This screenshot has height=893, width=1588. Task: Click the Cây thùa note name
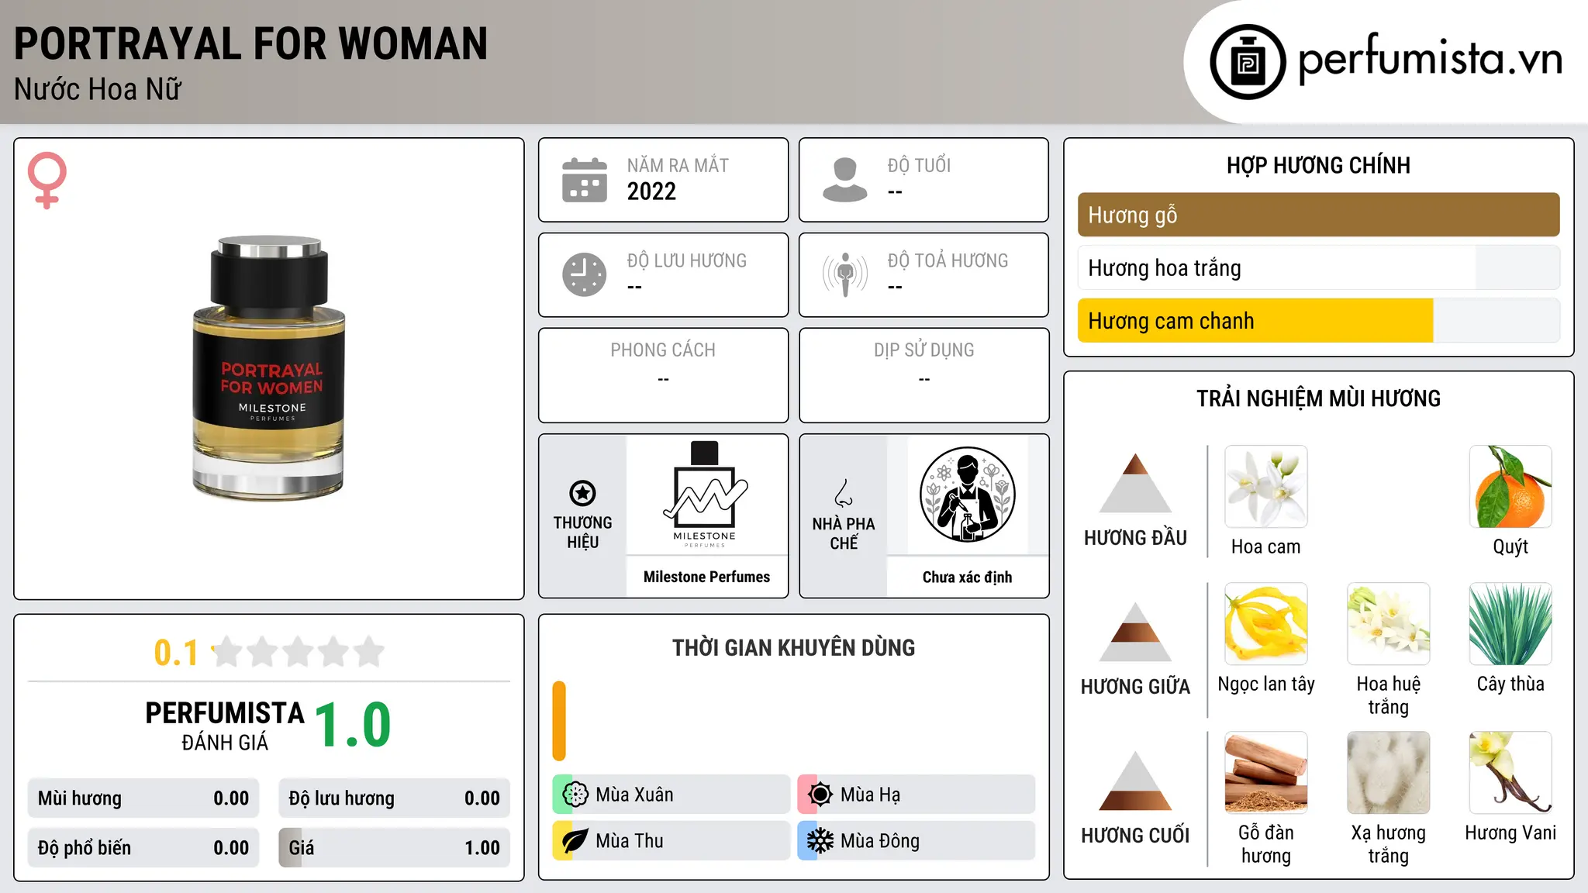1510,684
